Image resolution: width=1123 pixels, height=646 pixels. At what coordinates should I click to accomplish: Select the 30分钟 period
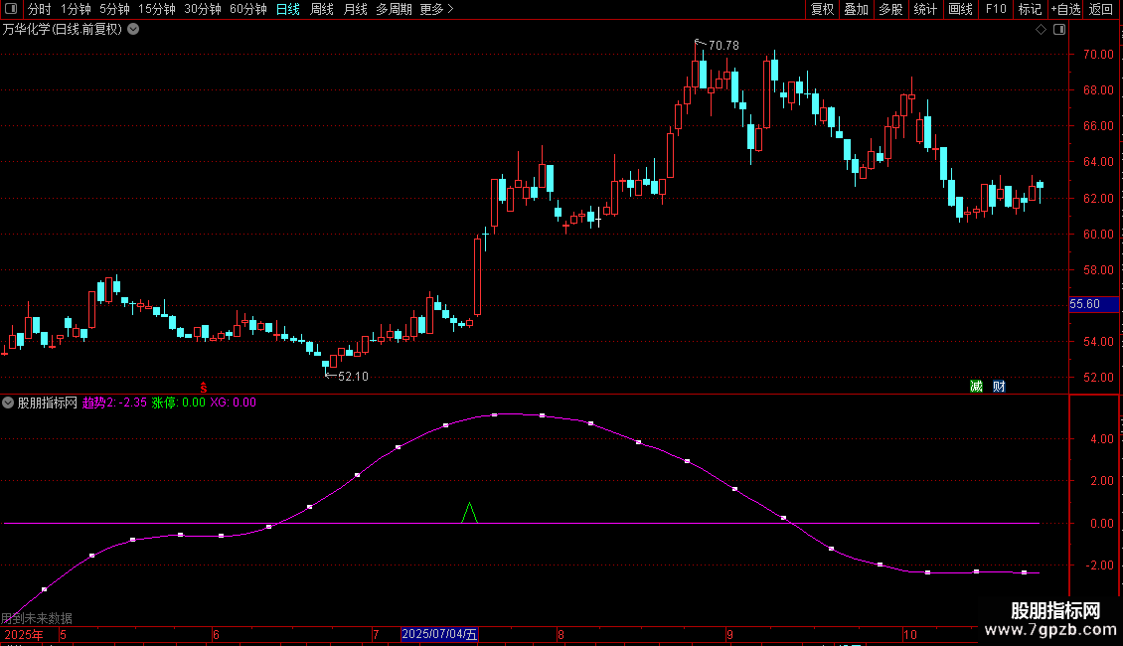coord(203,9)
